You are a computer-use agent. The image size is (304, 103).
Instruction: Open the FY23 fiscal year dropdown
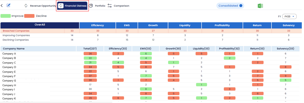click(289, 17)
